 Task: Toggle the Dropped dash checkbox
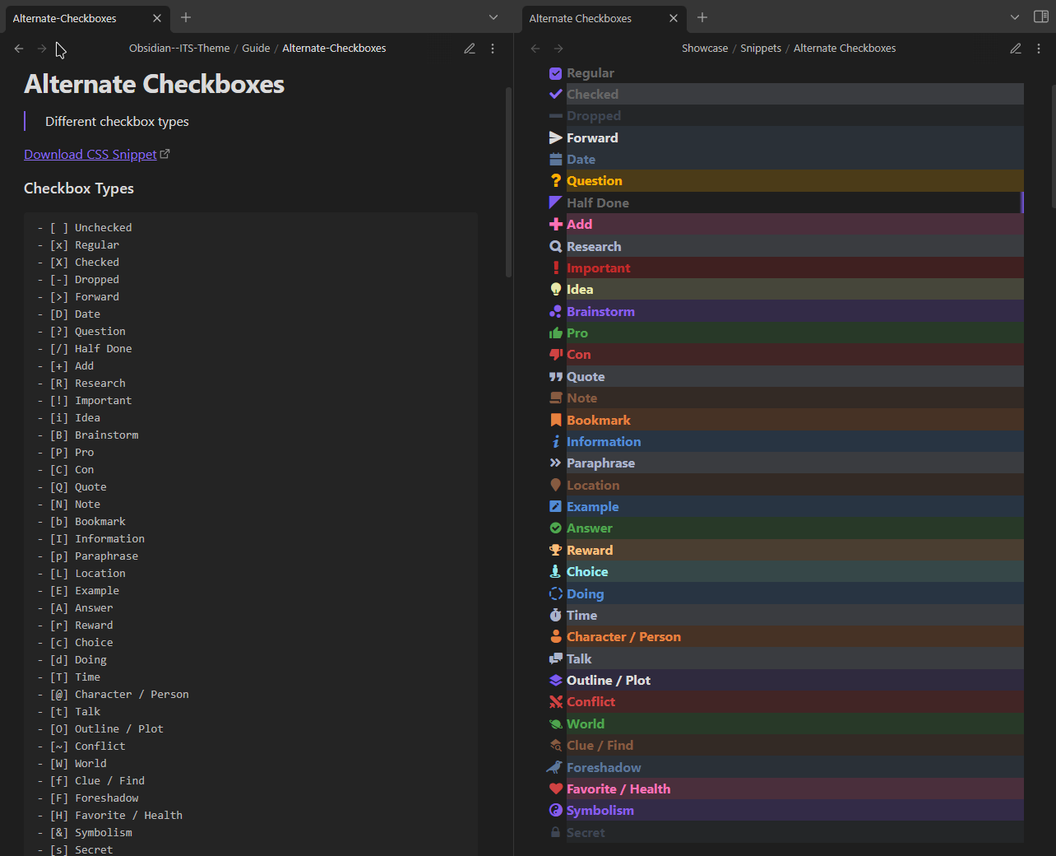pyautogui.click(x=556, y=116)
